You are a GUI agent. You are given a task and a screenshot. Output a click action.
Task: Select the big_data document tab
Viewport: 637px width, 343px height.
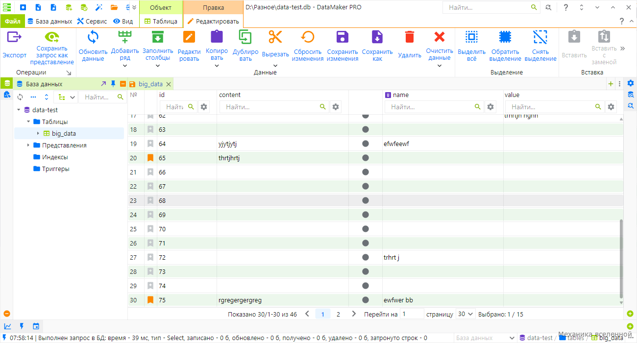(x=150, y=84)
